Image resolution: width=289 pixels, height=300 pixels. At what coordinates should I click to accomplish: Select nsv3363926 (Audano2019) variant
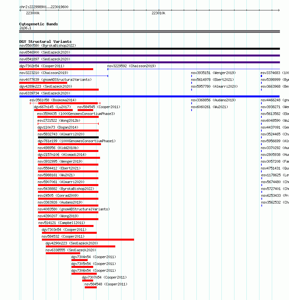pyautogui.click(x=60, y=202)
